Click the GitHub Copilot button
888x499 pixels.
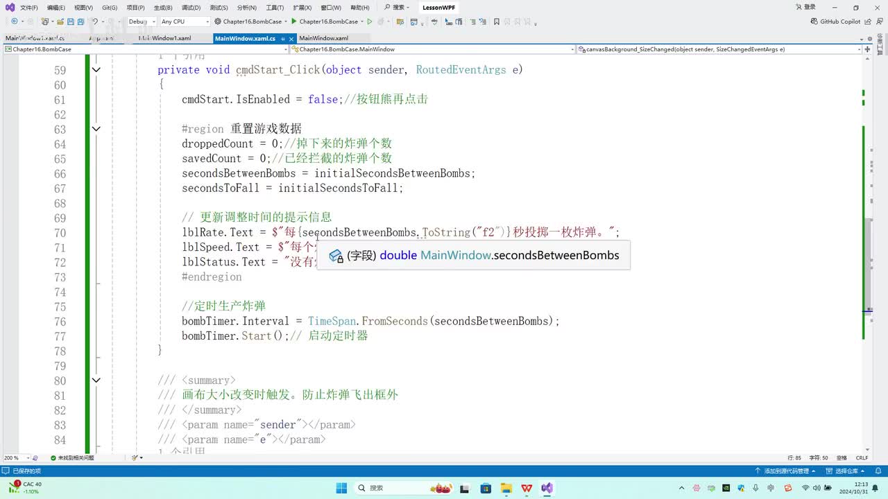click(835, 21)
